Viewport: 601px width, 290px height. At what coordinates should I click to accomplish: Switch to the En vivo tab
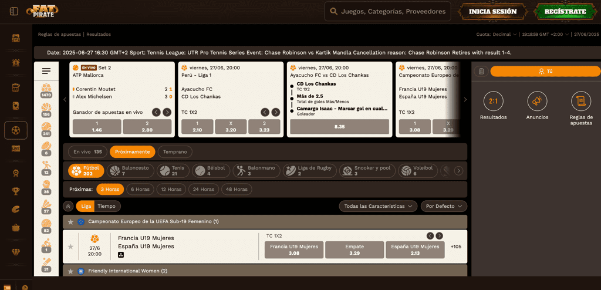point(87,151)
